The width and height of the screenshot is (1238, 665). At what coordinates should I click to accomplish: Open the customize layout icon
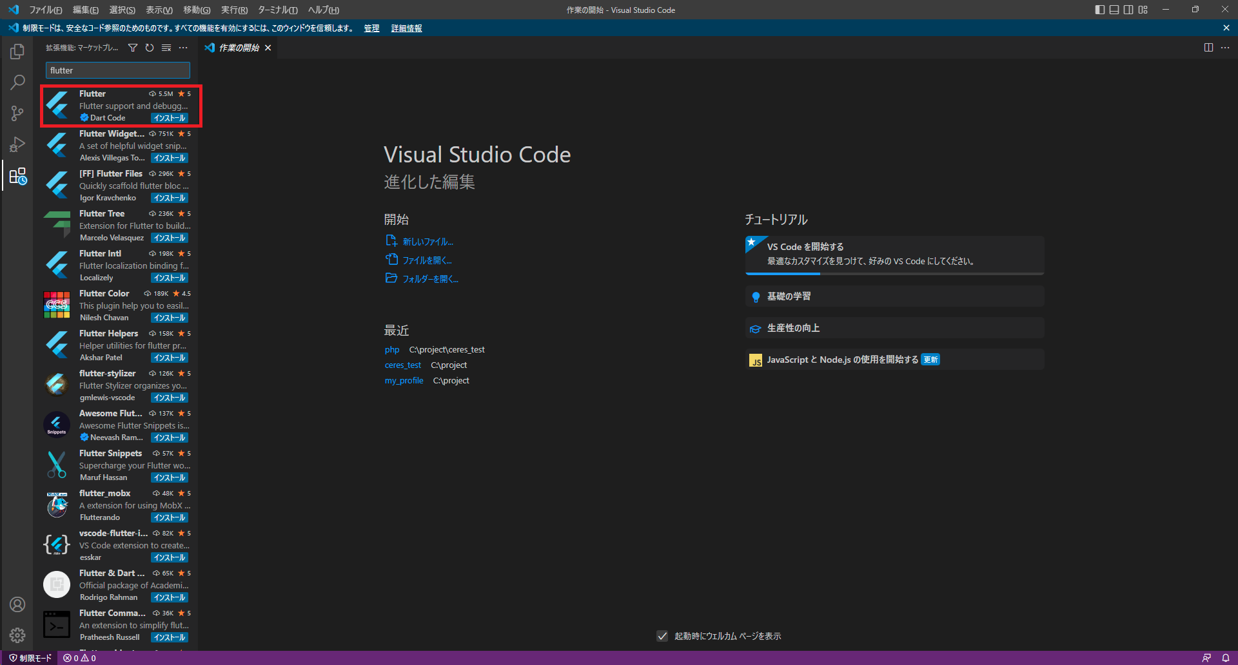click(1143, 10)
